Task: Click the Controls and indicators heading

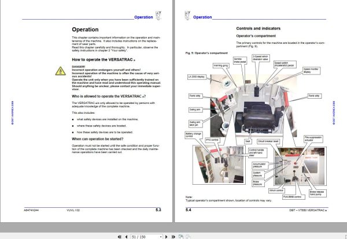Action: pyautogui.click(x=259, y=28)
